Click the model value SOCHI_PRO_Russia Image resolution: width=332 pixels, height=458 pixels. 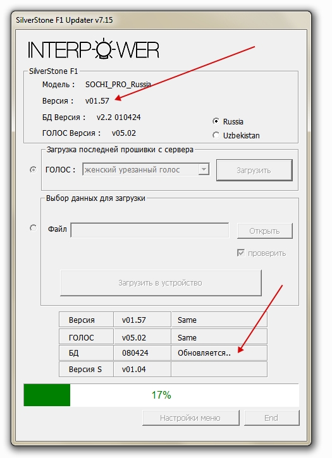[x=118, y=85]
